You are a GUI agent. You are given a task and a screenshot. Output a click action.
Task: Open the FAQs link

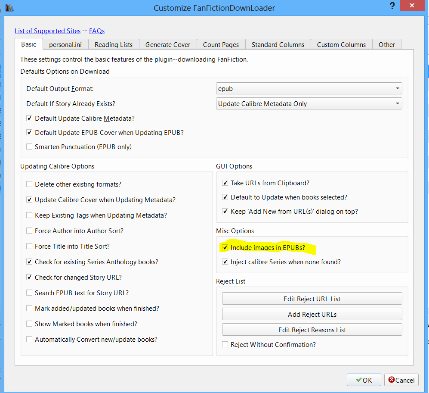(97, 31)
